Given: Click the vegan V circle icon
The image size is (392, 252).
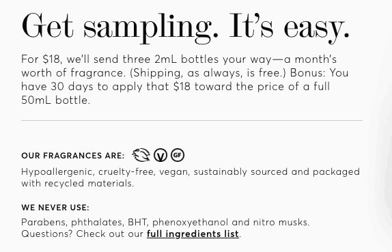Looking at the screenshot, I should [x=160, y=155].
